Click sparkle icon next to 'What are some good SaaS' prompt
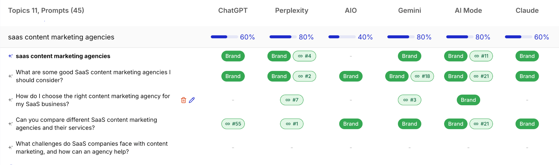559x165 pixels. tap(10, 76)
